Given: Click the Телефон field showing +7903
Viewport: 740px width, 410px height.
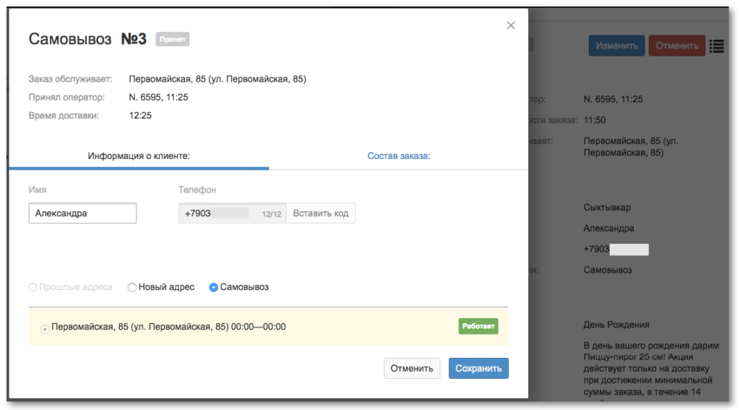Looking at the screenshot, I should 232,213.
